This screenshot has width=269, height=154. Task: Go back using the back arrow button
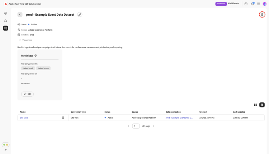coord(20,15)
